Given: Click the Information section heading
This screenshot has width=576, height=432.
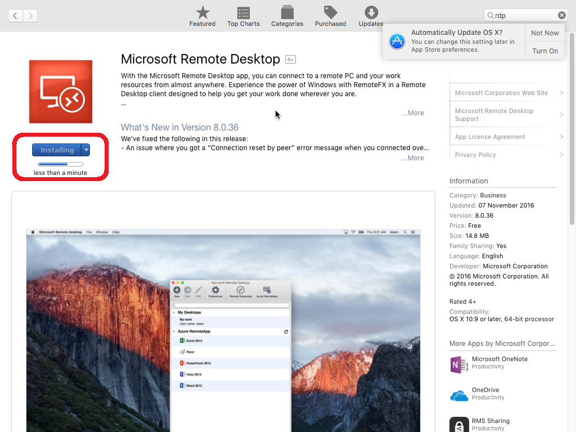Looking at the screenshot, I should (469, 181).
